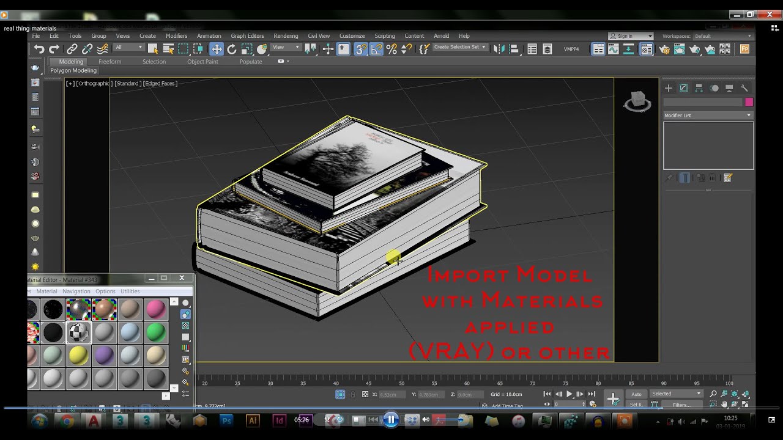Expand the Modifier List dropdown
The width and height of the screenshot is (783, 440).
[708, 115]
